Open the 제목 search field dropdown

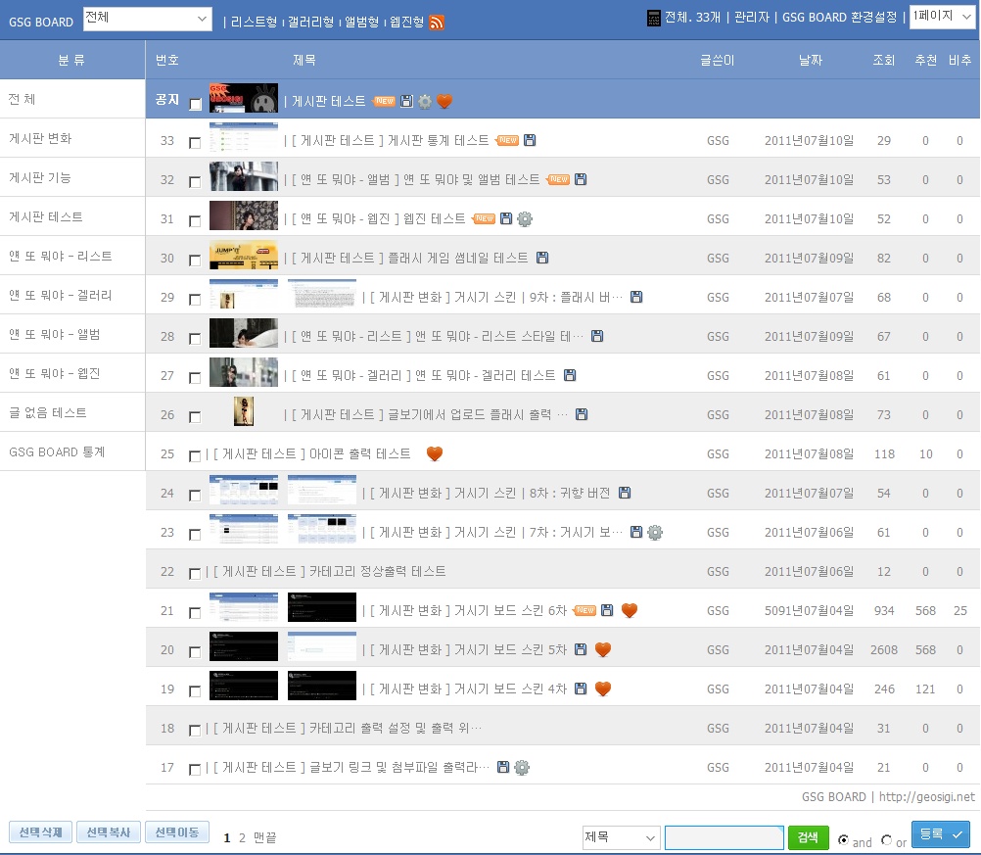point(621,837)
